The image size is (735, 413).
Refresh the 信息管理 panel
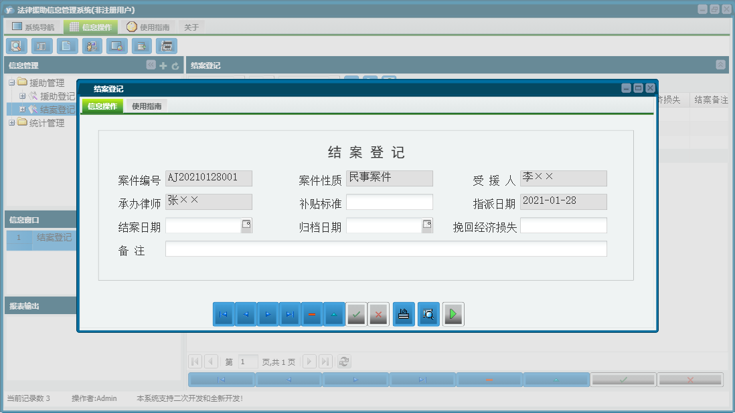175,66
